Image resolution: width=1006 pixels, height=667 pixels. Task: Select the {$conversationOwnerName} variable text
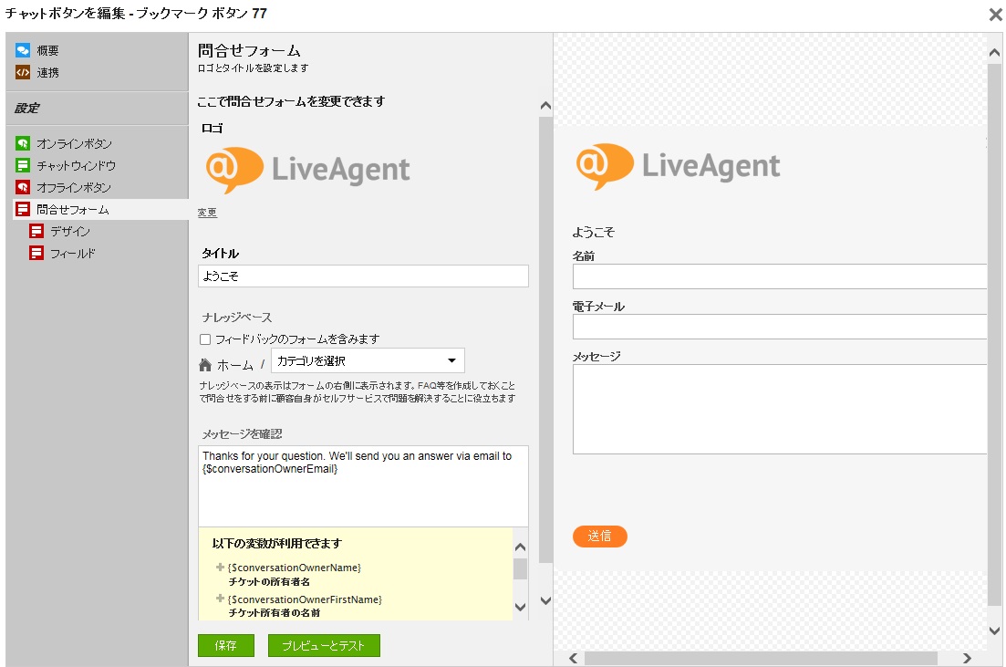click(295, 568)
